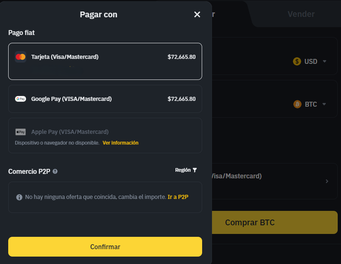Open payment method selector chevron
The width and height of the screenshot is (341, 264).
327,181
